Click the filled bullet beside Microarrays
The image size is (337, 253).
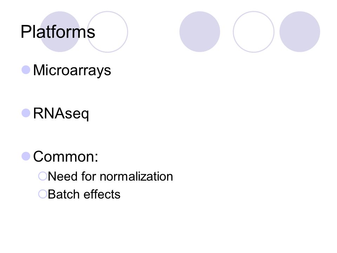pyautogui.click(x=26, y=70)
